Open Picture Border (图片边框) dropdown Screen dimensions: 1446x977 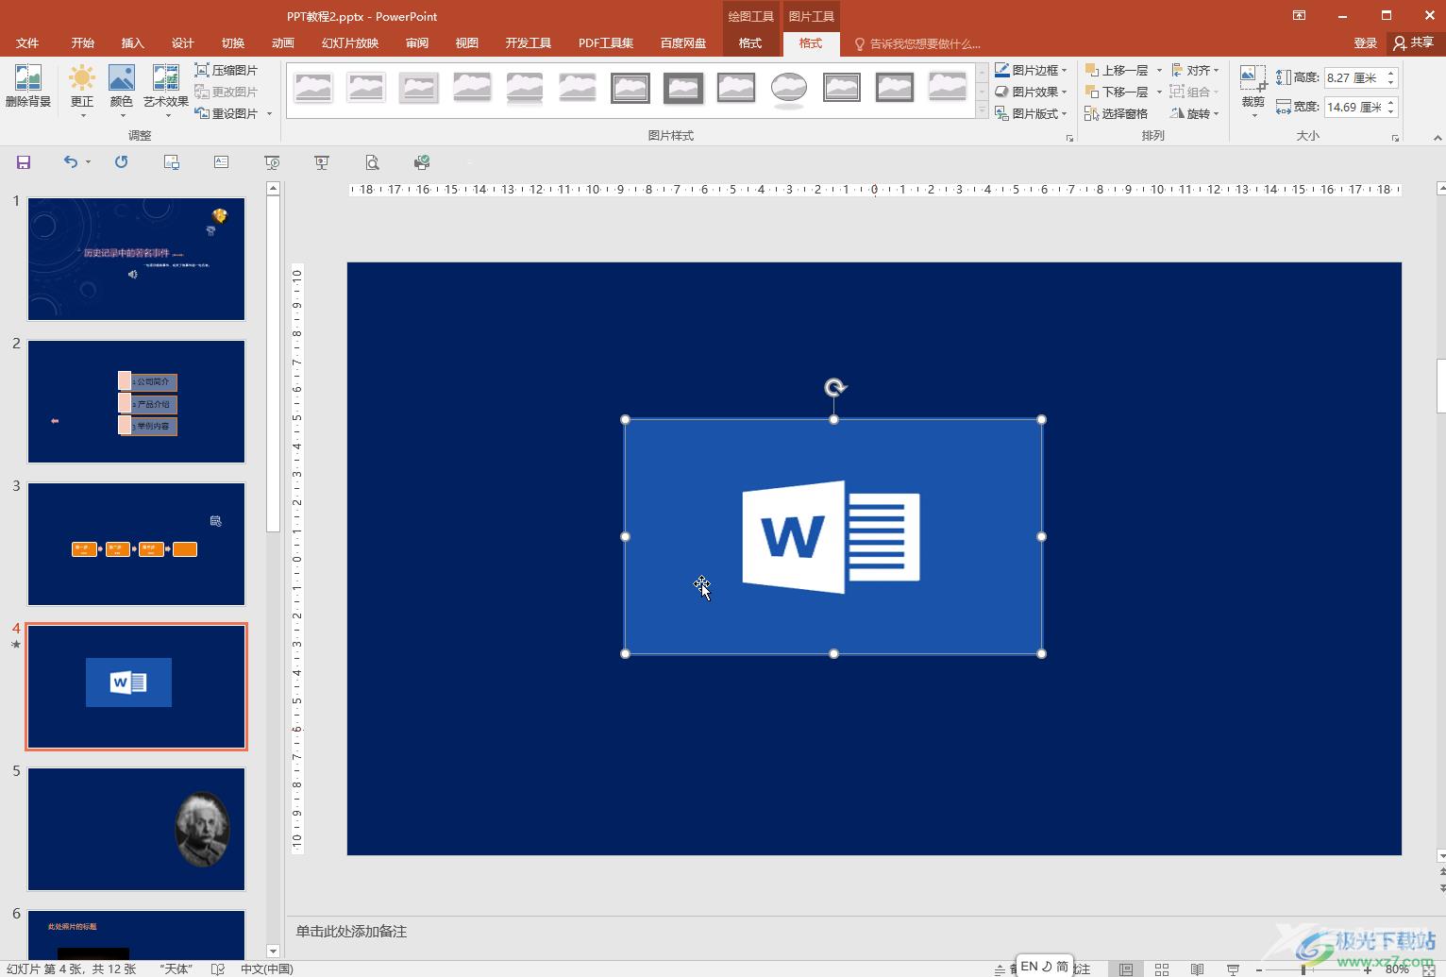[1031, 70]
